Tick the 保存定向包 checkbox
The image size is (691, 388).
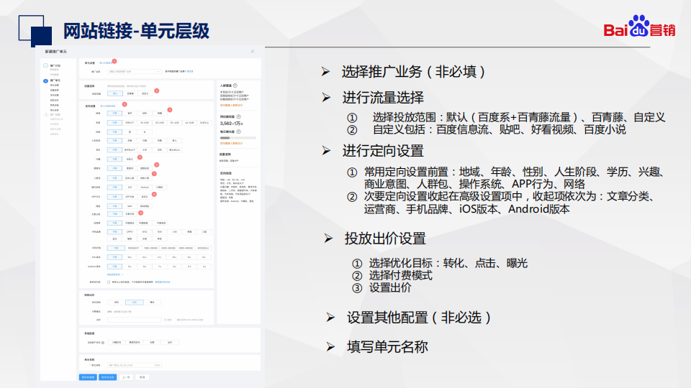click(109, 282)
